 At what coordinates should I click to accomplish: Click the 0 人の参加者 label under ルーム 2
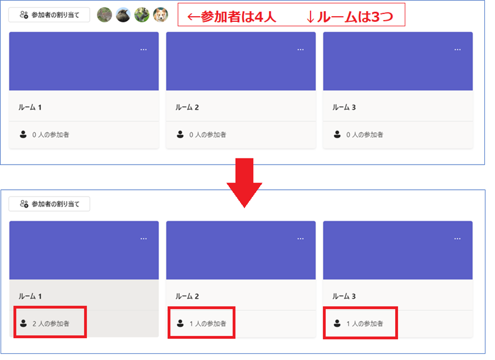click(208, 135)
